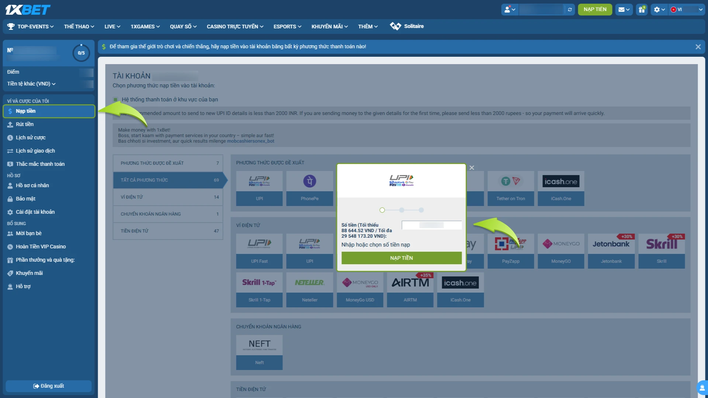Dismiss the deposit notification banner
708x398 pixels.
click(698, 47)
